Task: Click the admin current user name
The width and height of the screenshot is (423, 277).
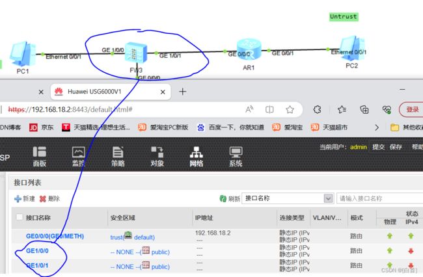Action: pos(359,147)
